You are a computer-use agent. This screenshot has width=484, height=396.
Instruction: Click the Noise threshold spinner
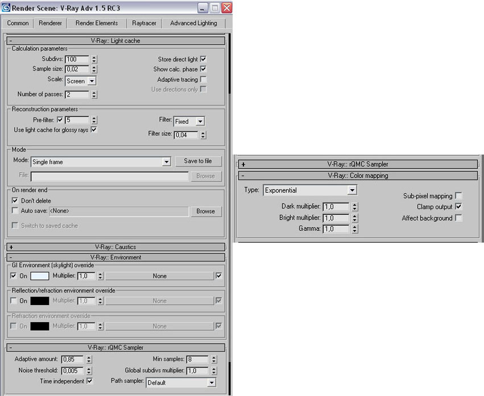(89, 370)
